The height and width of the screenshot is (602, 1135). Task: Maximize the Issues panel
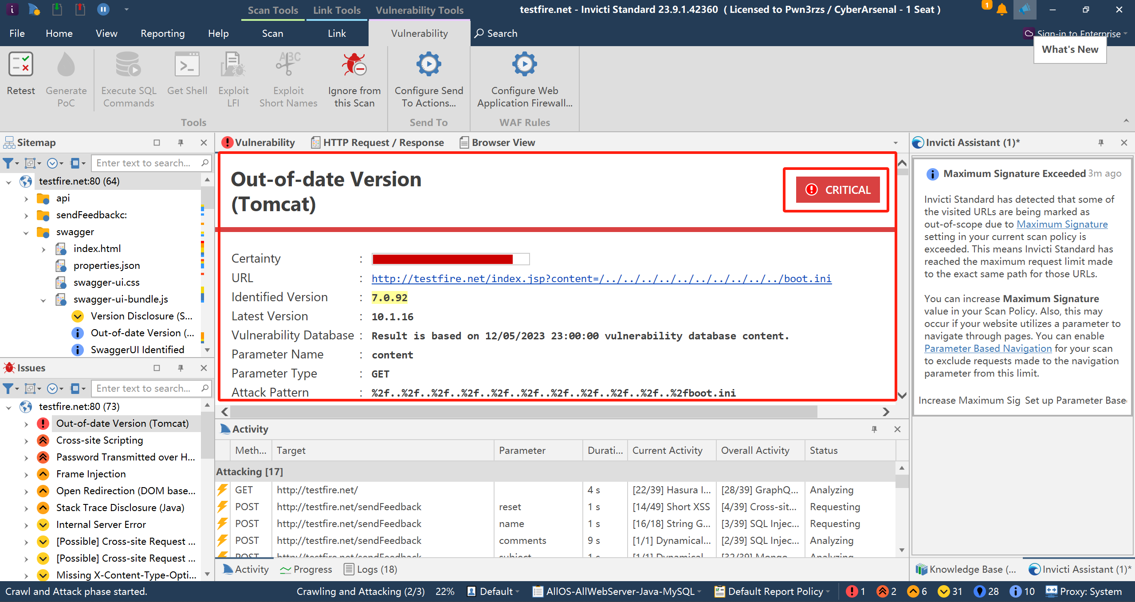(157, 368)
